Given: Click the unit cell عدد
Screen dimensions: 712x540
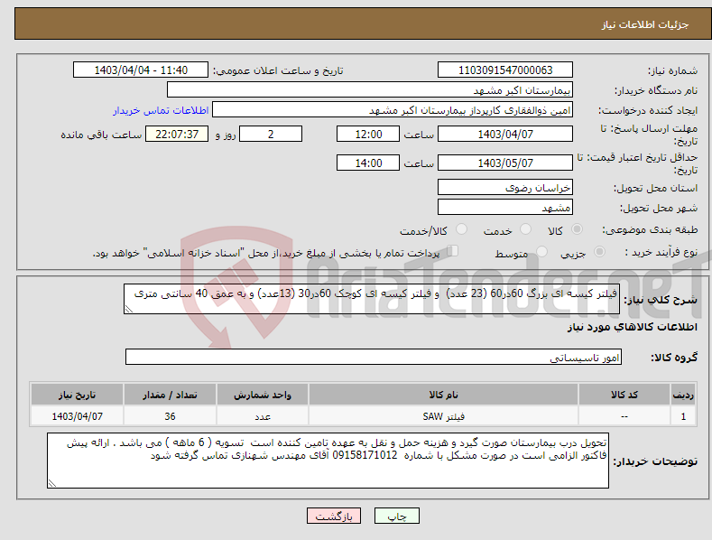Looking at the screenshot, I should click(x=263, y=416).
